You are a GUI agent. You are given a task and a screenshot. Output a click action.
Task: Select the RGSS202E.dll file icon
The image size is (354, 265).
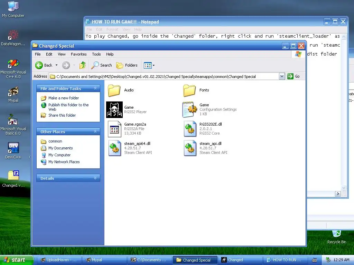coord(190,129)
